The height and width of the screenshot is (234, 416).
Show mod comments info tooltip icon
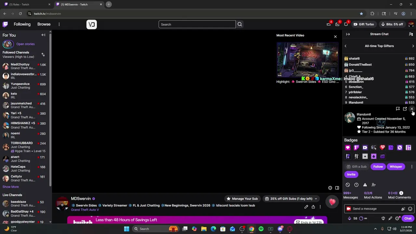tap(401, 193)
